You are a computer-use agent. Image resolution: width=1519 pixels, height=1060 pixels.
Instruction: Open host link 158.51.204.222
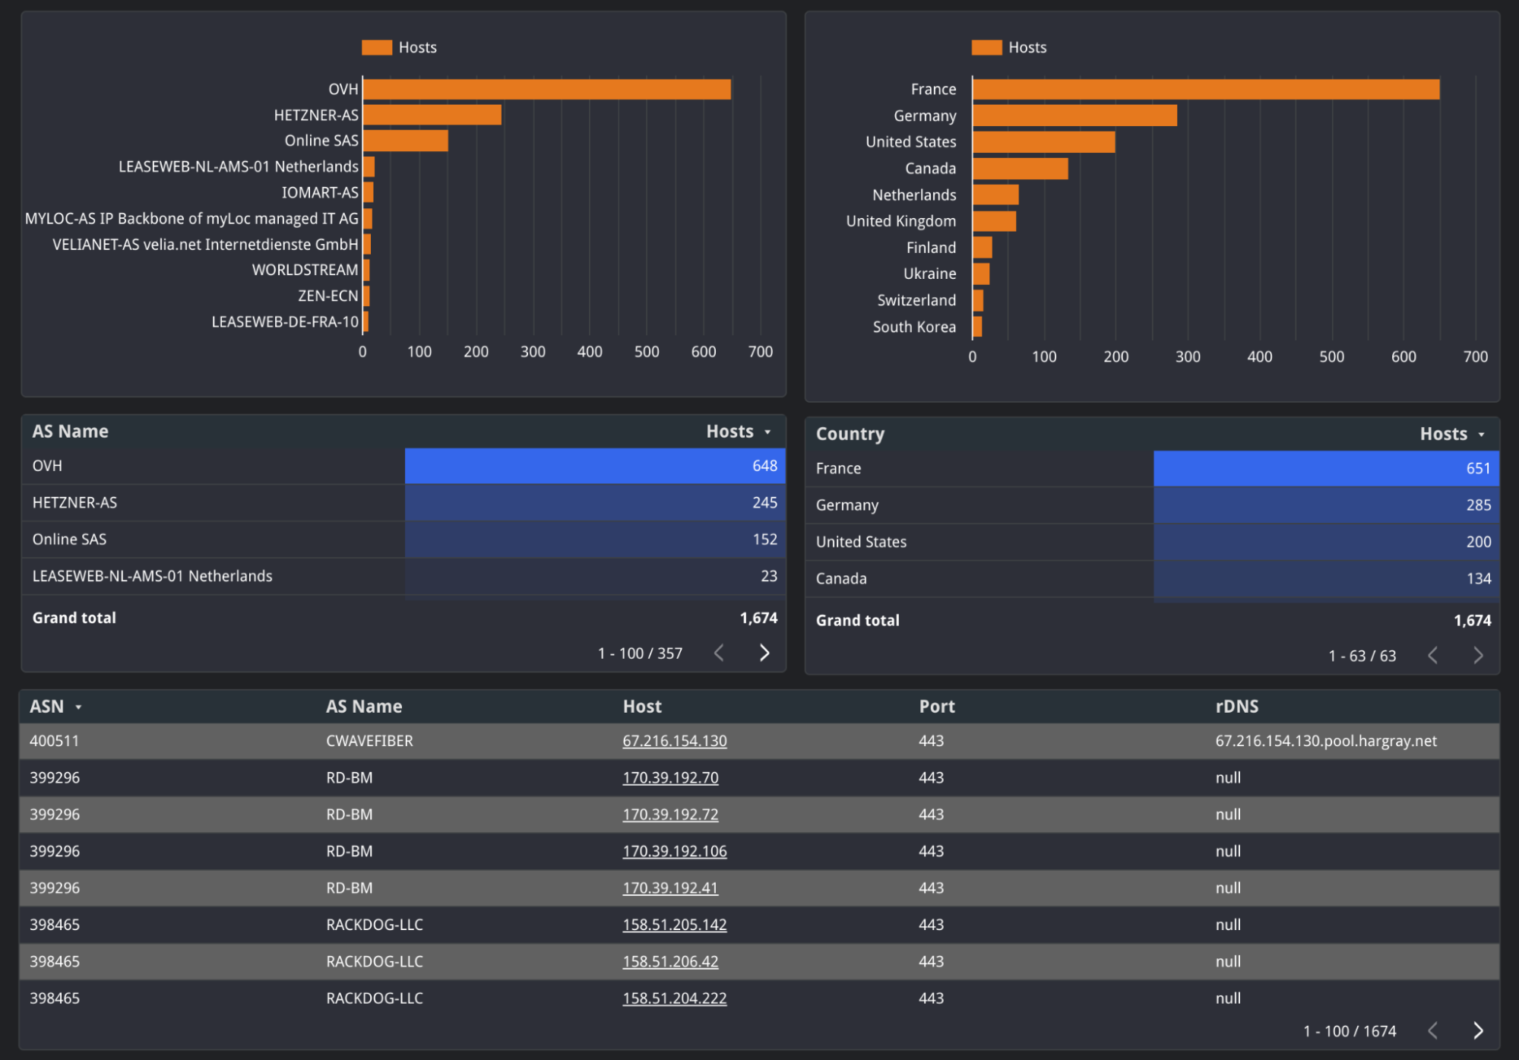click(674, 998)
